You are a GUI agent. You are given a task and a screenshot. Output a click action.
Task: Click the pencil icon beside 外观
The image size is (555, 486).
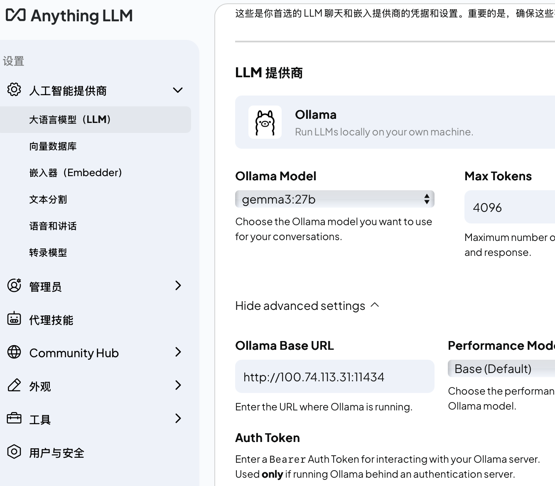tap(14, 385)
